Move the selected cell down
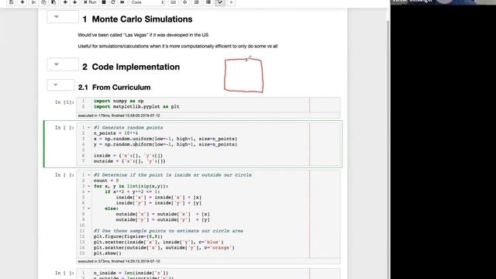 click(75, 2)
